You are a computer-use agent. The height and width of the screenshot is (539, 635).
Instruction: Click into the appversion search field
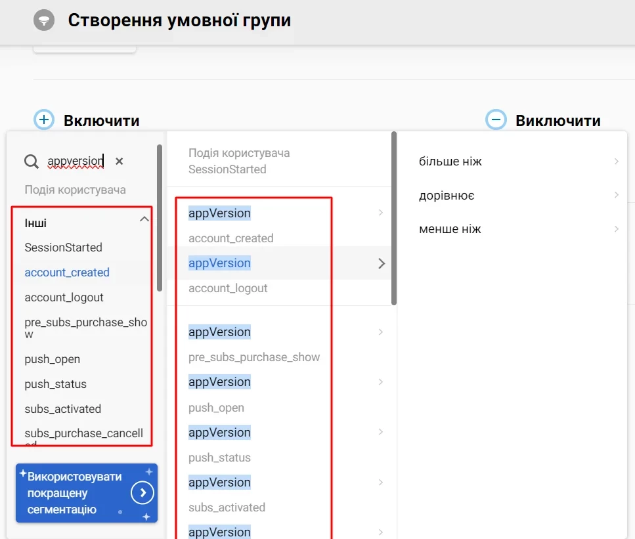click(x=76, y=161)
